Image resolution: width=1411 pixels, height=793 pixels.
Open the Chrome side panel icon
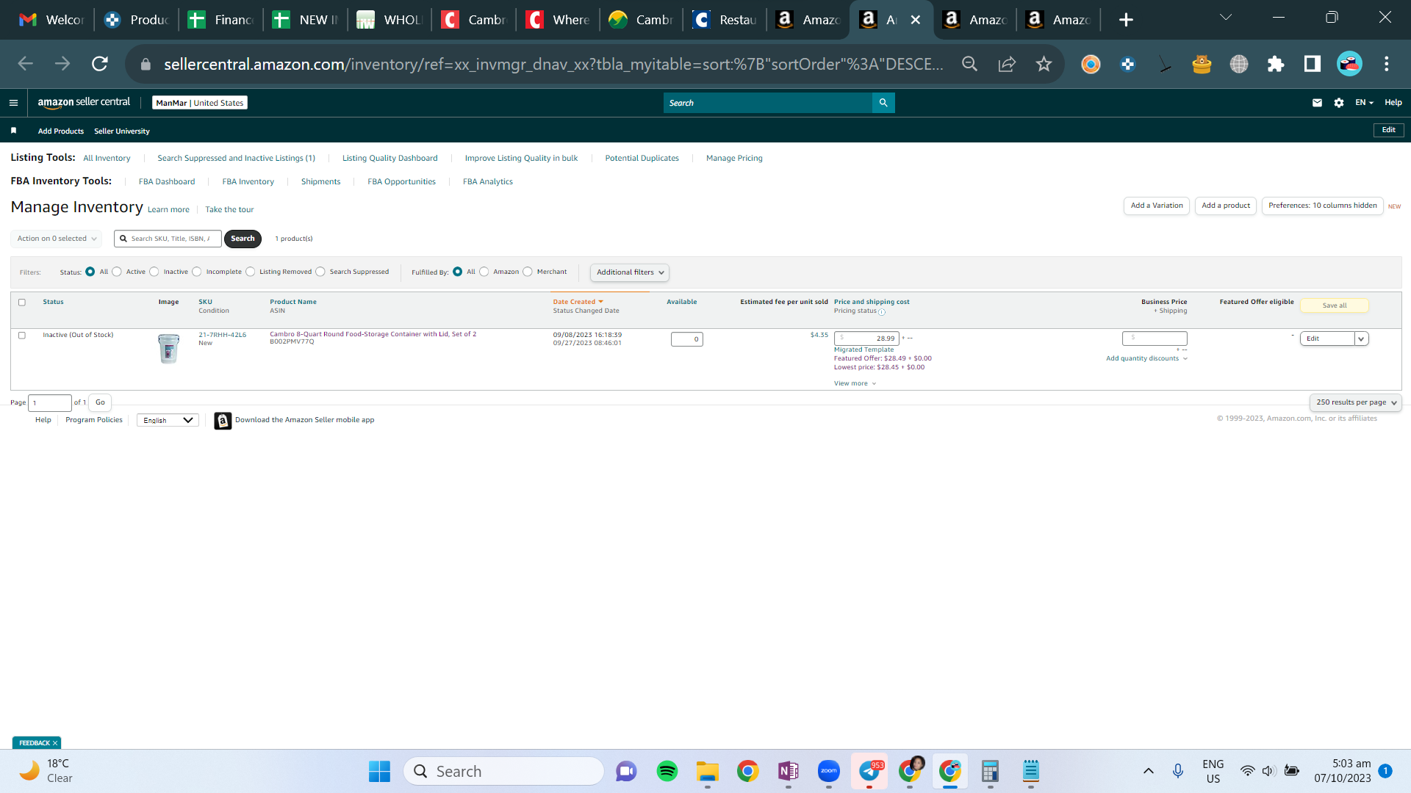click(x=1313, y=64)
